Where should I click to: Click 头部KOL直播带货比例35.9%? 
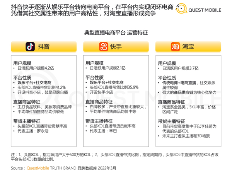coord(114,87)
